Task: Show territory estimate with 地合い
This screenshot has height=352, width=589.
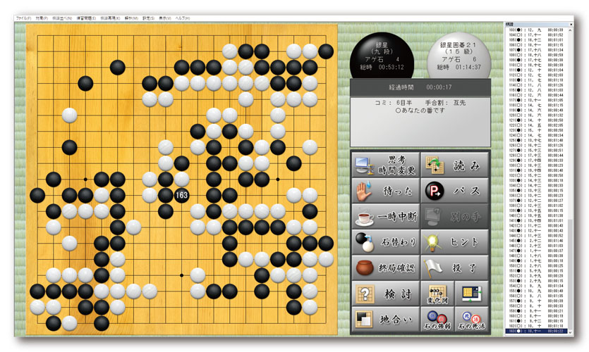Action: pos(386,319)
